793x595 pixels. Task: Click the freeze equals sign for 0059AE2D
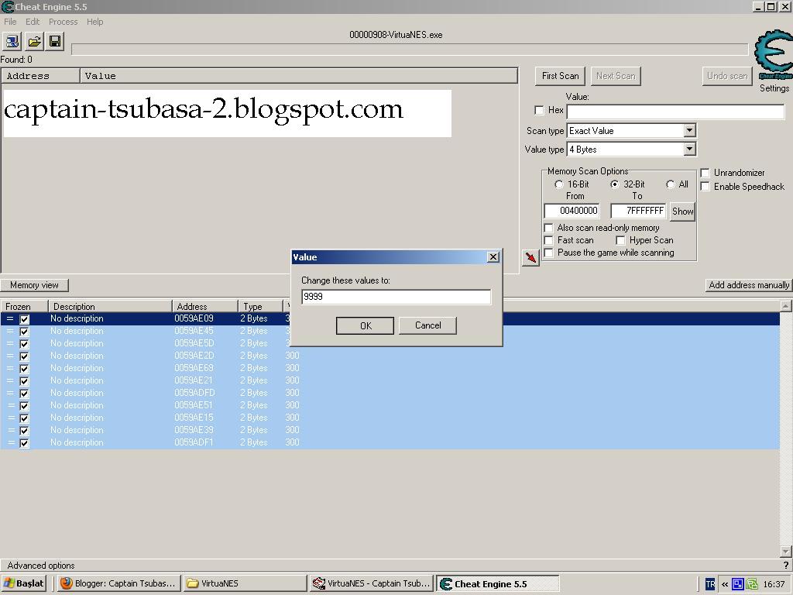pyautogui.click(x=10, y=356)
